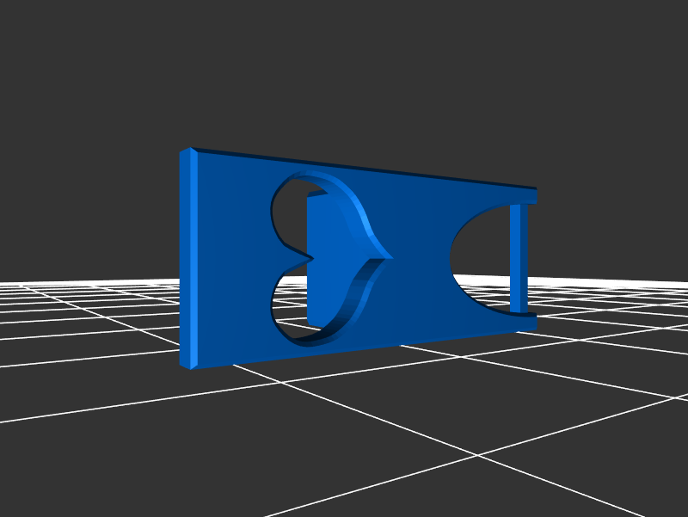688x517 pixels.
Task: Click the dark top edge of the plate
Action: tap(361, 167)
